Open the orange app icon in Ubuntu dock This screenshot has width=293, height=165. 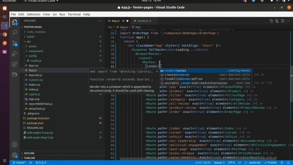5,43
